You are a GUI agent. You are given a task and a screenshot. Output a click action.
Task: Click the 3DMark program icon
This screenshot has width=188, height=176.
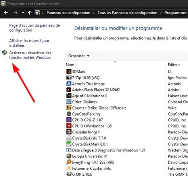pyautogui.click(x=69, y=72)
